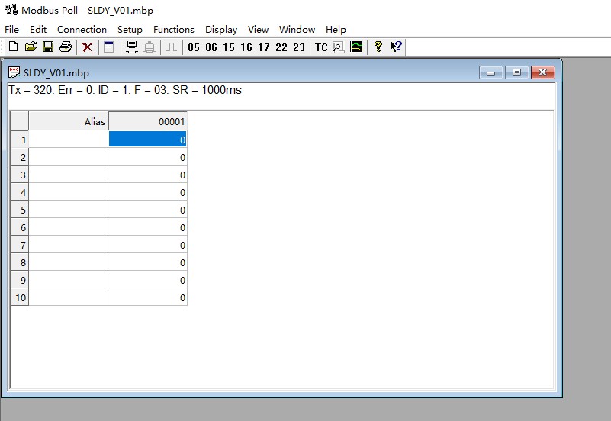Open function 17 report slave ID
This screenshot has height=421, width=611.
[x=264, y=47]
